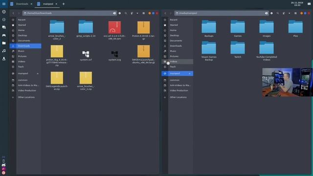Open Desktop in Downloads window sidebar

tap(25, 35)
